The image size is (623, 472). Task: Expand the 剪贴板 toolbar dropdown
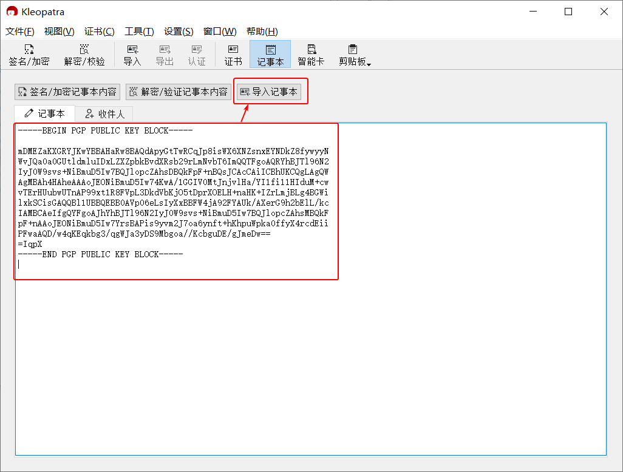coord(354,55)
